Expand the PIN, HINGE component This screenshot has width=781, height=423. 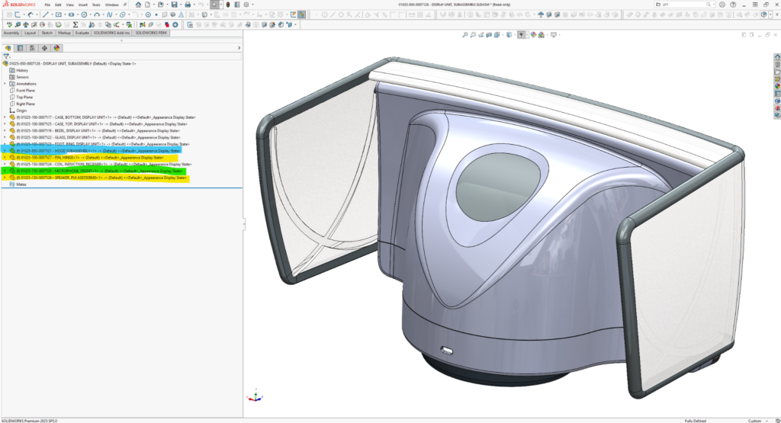click(x=5, y=157)
